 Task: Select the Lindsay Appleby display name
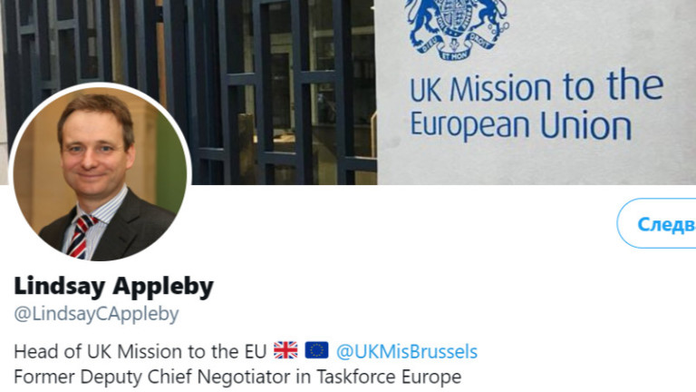(113, 287)
